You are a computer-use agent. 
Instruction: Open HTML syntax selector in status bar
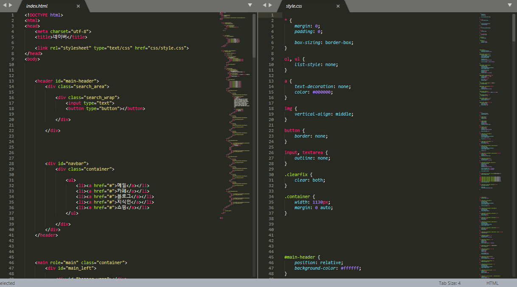coord(492,283)
